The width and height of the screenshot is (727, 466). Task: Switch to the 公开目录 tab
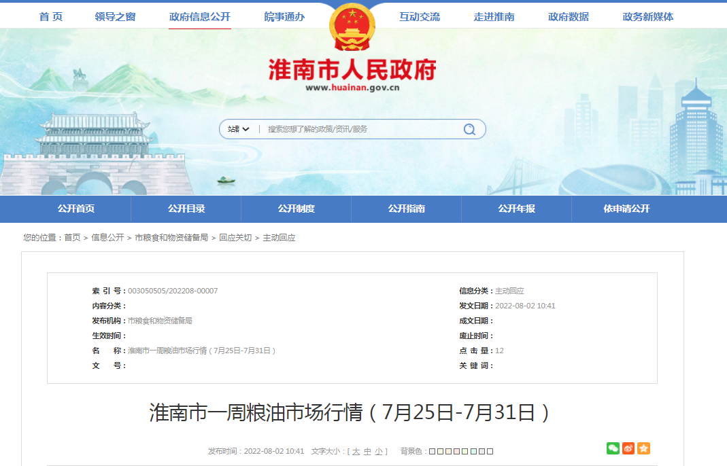click(x=185, y=209)
